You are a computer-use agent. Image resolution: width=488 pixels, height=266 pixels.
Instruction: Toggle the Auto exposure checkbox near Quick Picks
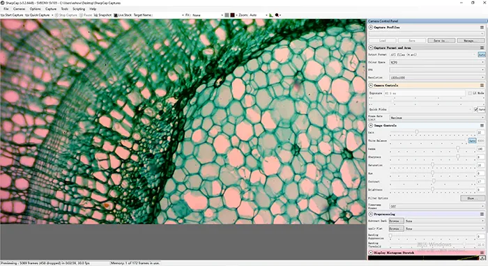click(476, 109)
